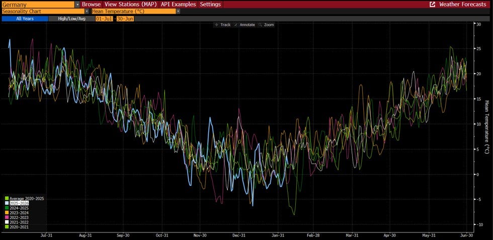Select the All Years view button
Screen dimensions: 493x240
(25, 19)
